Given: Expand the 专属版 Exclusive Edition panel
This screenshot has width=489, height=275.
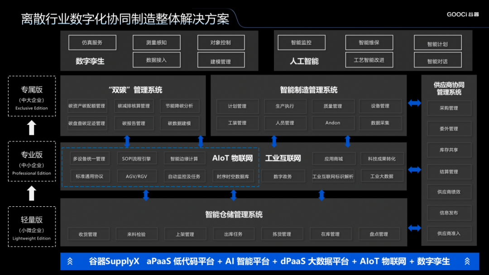Looking at the screenshot, I should (31, 96).
